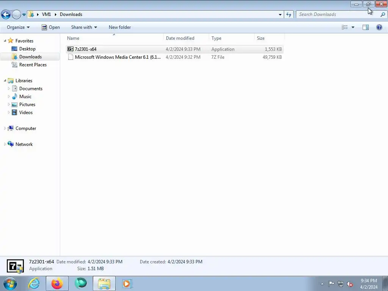Click the large 7z icon in details pane
Viewport: 388px width, 291px height.
(15, 266)
